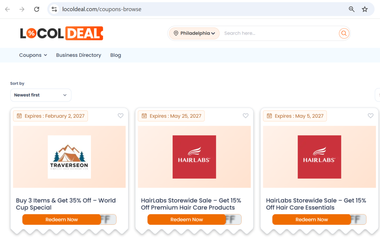Click the calendar icon on the February 2, 2027 coupon
The width and height of the screenshot is (380, 240).
point(19,116)
